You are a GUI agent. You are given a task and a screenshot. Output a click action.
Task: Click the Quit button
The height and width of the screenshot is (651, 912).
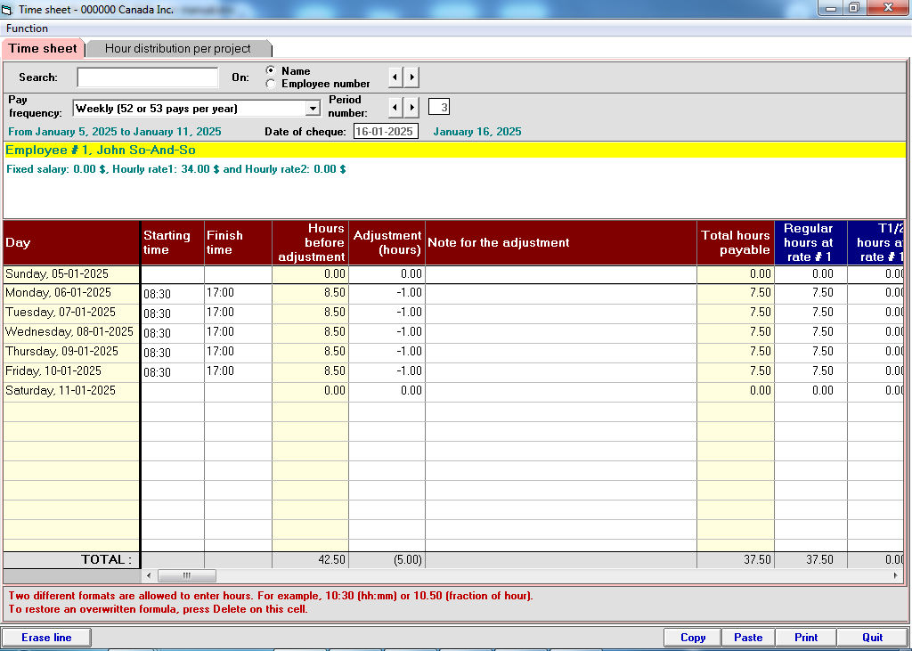[x=873, y=638]
